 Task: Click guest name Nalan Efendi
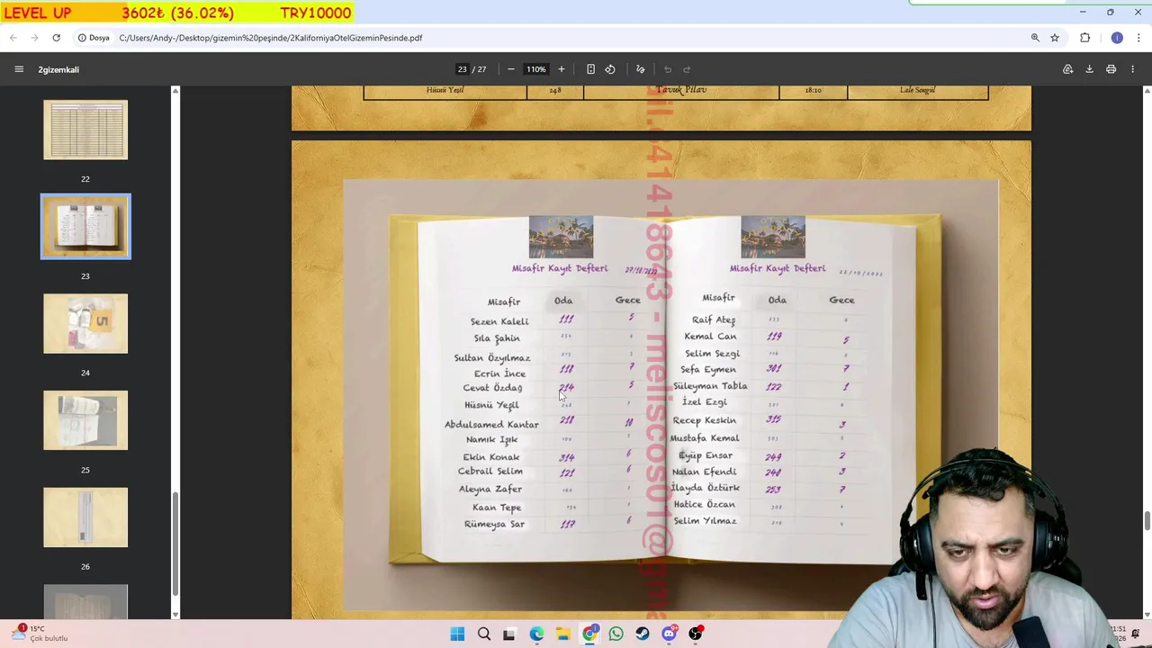[704, 472]
